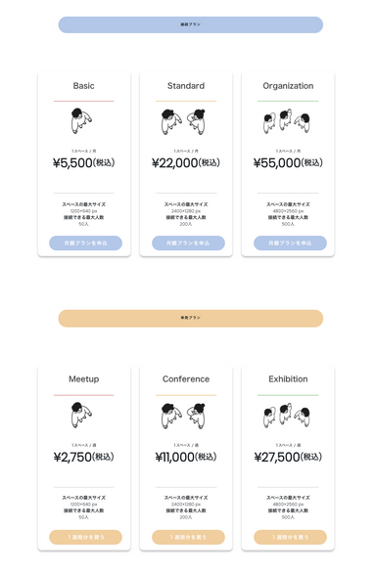
Task: Apply for the Organization monthly plan
Action: (290, 243)
